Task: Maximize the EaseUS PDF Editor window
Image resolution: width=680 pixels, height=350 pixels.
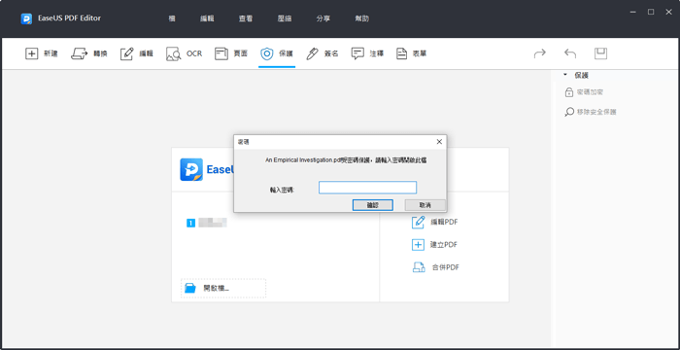Action: pos(651,13)
